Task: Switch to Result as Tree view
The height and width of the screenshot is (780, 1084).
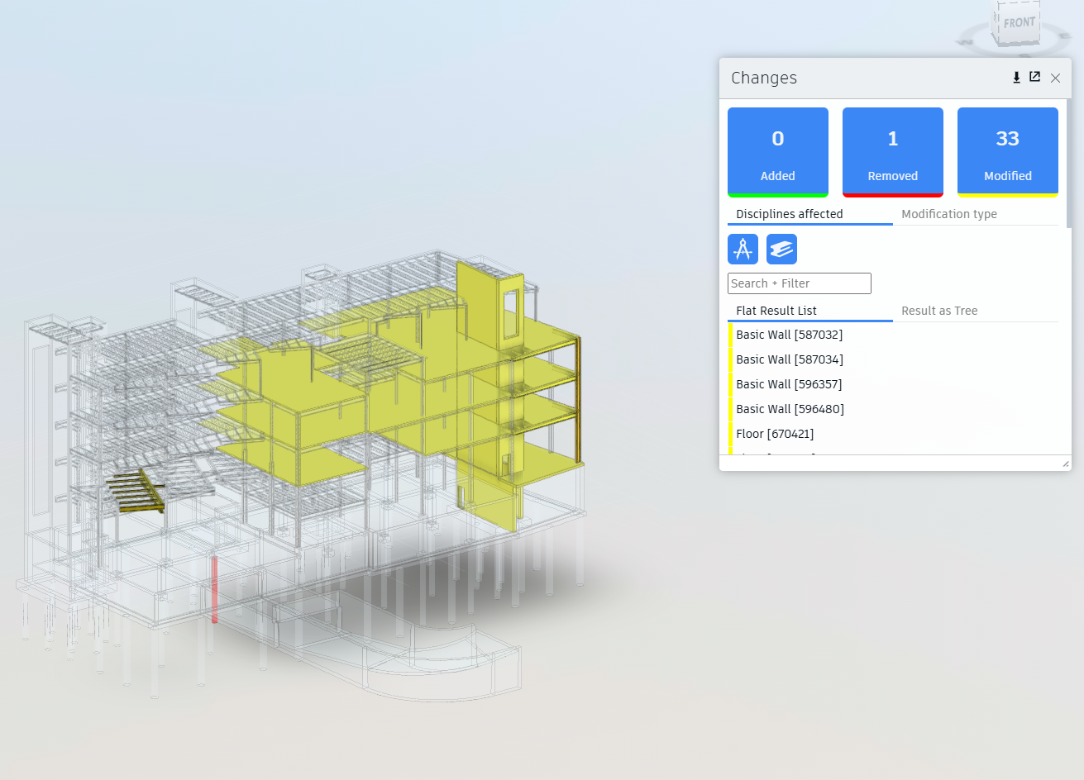Action: [938, 311]
